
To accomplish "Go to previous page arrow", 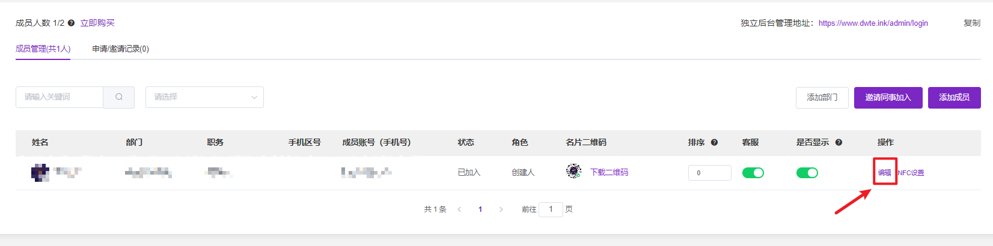I will coord(459,209).
